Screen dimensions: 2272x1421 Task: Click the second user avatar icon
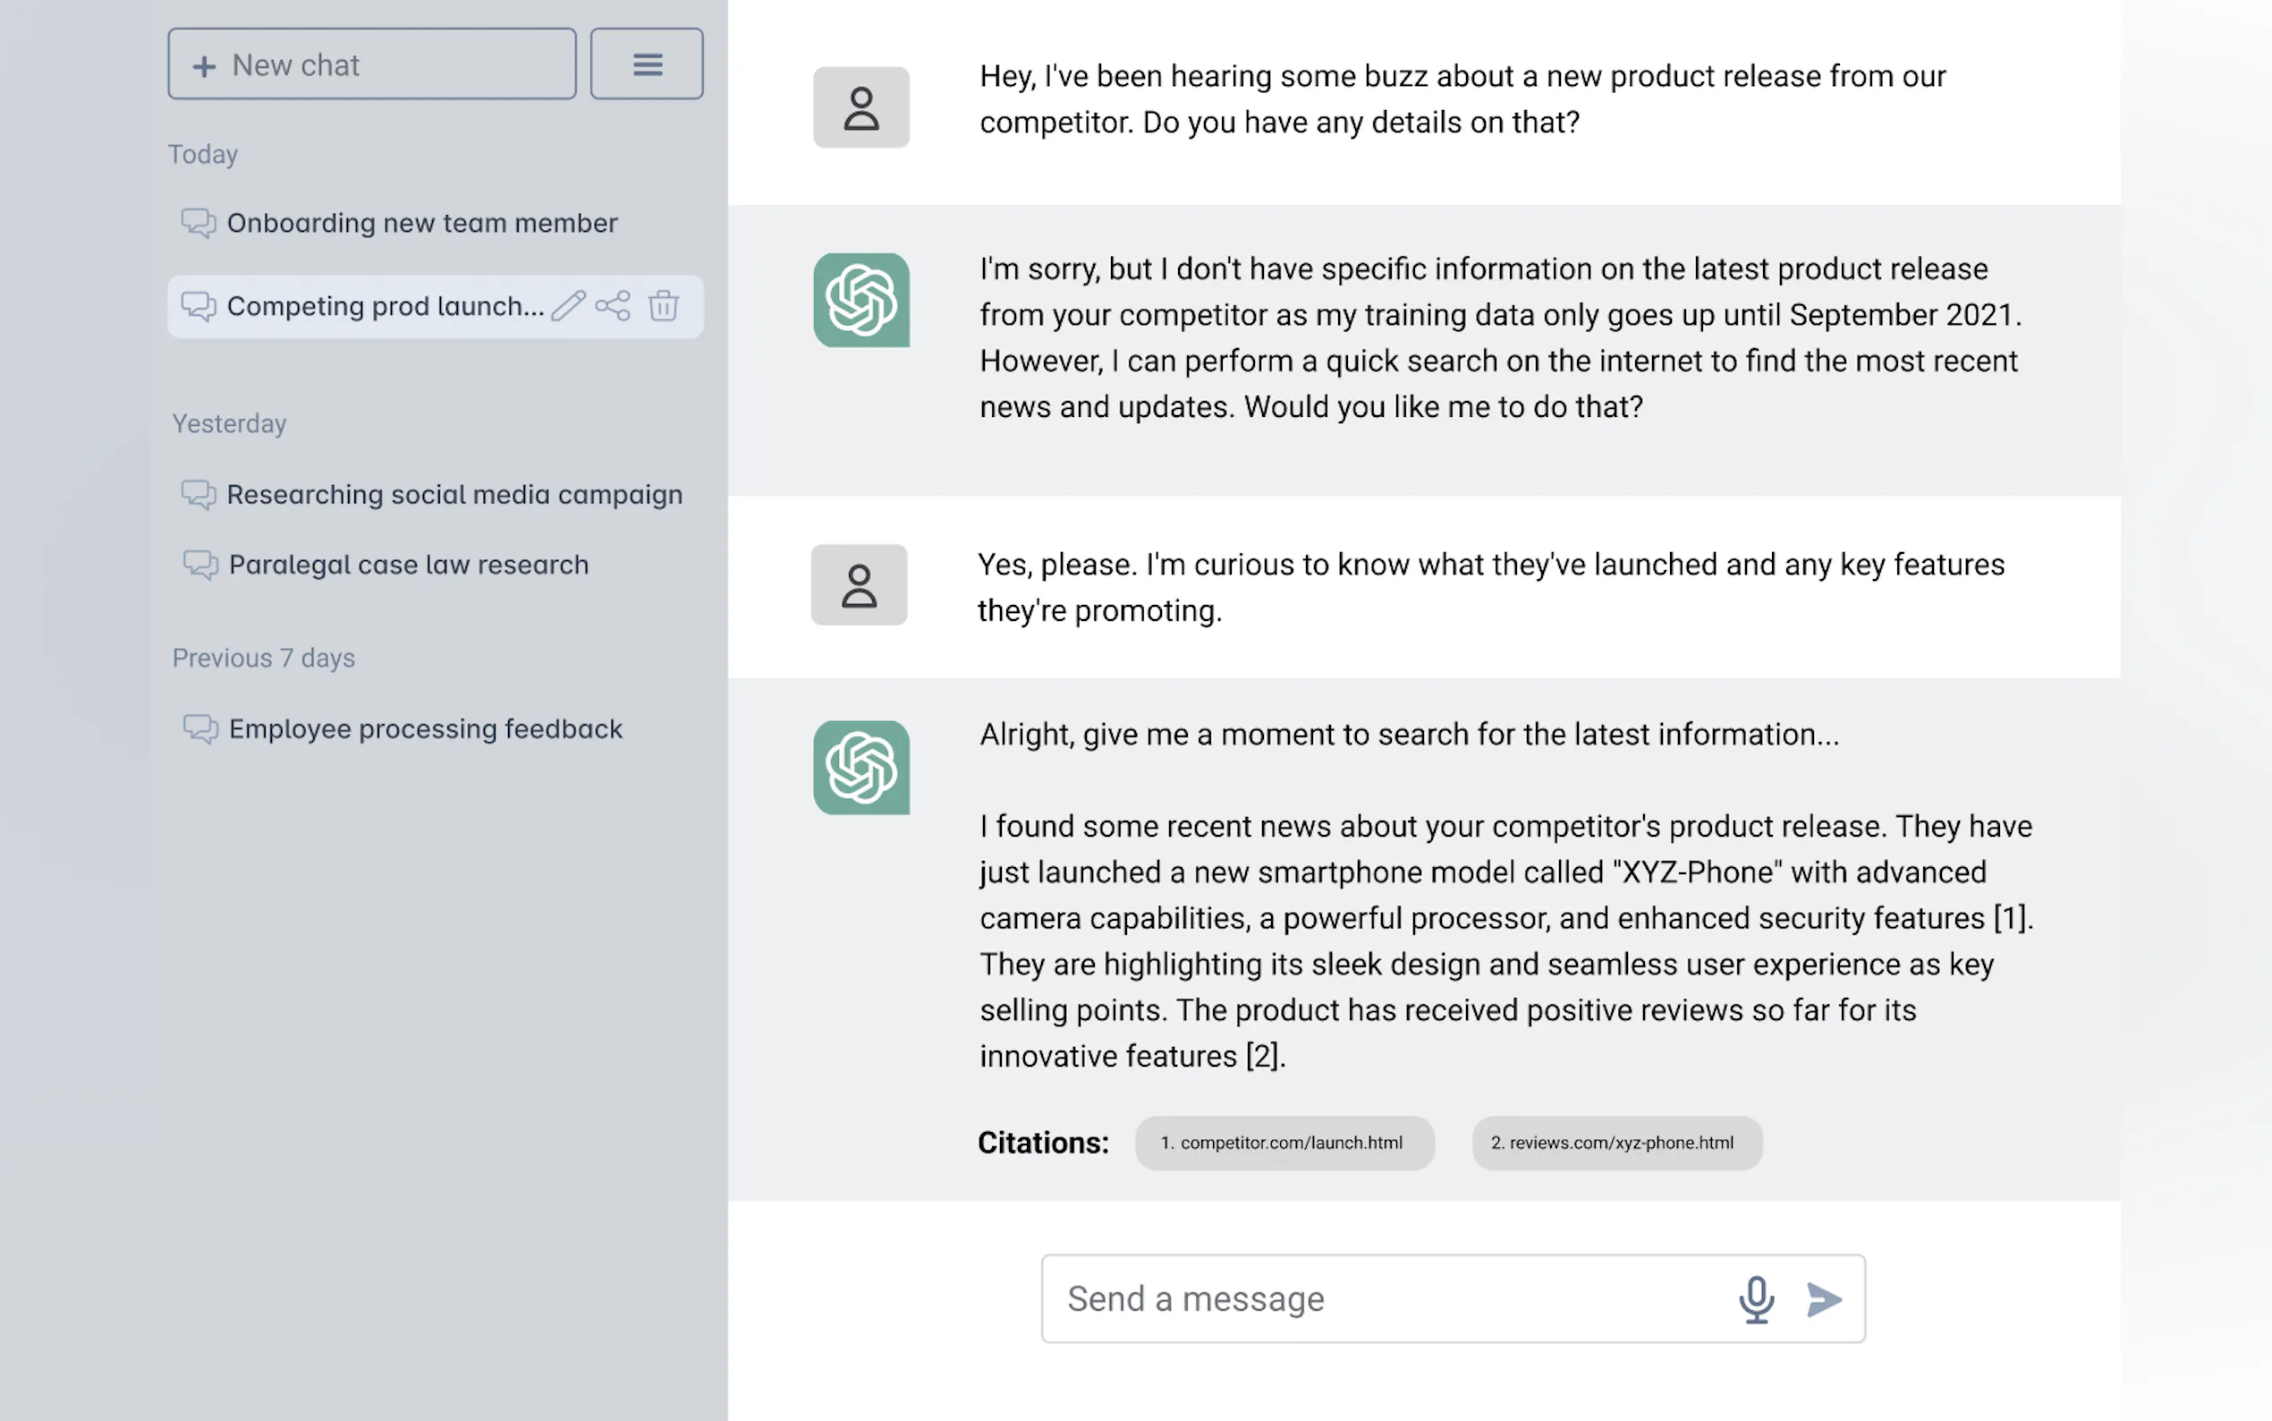(x=859, y=584)
